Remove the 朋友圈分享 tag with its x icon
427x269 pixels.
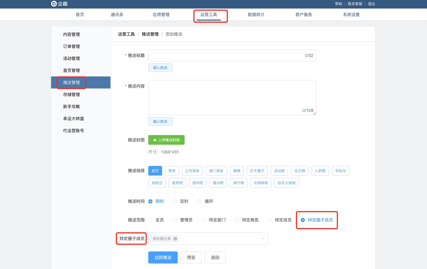[x=175, y=239]
